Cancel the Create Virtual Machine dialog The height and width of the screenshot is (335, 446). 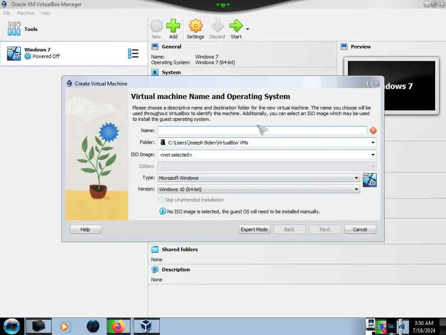click(x=360, y=229)
